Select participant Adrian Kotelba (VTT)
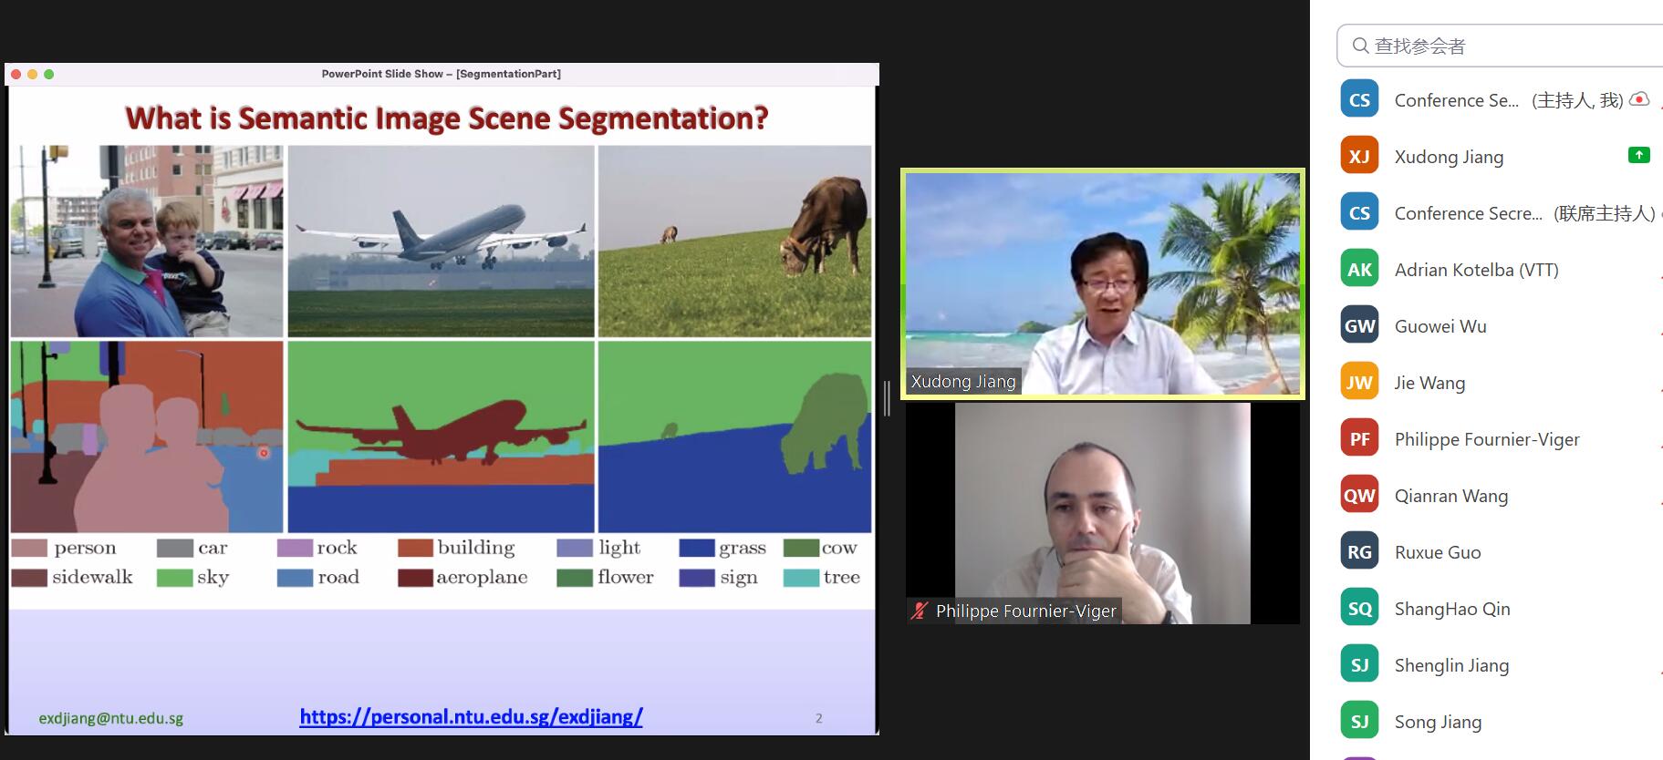Image resolution: width=1663 pixels, height=760 pixels. 1476,270
